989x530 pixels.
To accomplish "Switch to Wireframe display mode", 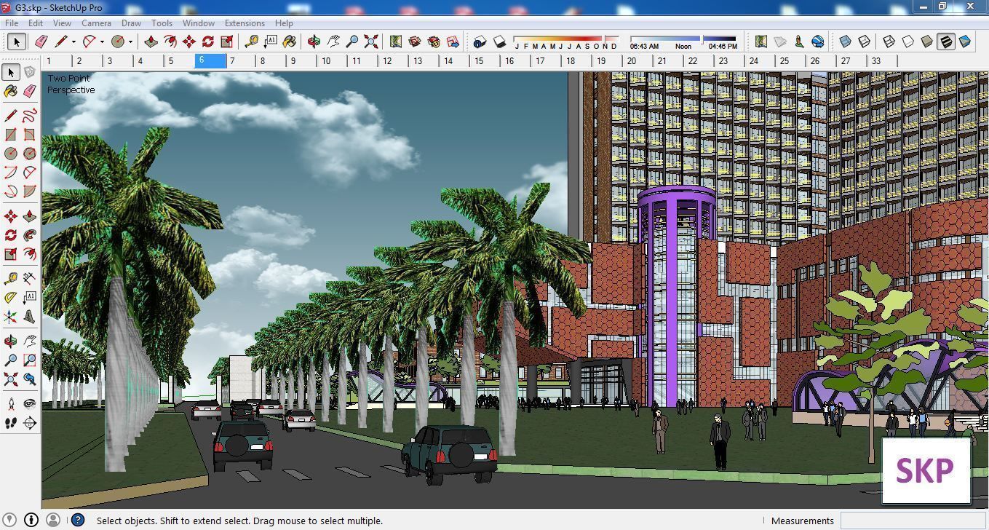I will coord(889,41).
